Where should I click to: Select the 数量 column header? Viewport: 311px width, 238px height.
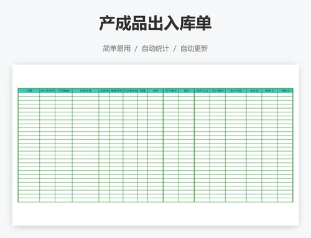coord(143,91)
